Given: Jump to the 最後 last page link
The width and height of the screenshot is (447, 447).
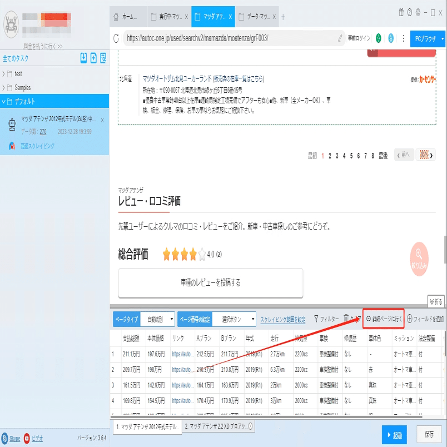Looking at the screenshot, I should 383,156.
